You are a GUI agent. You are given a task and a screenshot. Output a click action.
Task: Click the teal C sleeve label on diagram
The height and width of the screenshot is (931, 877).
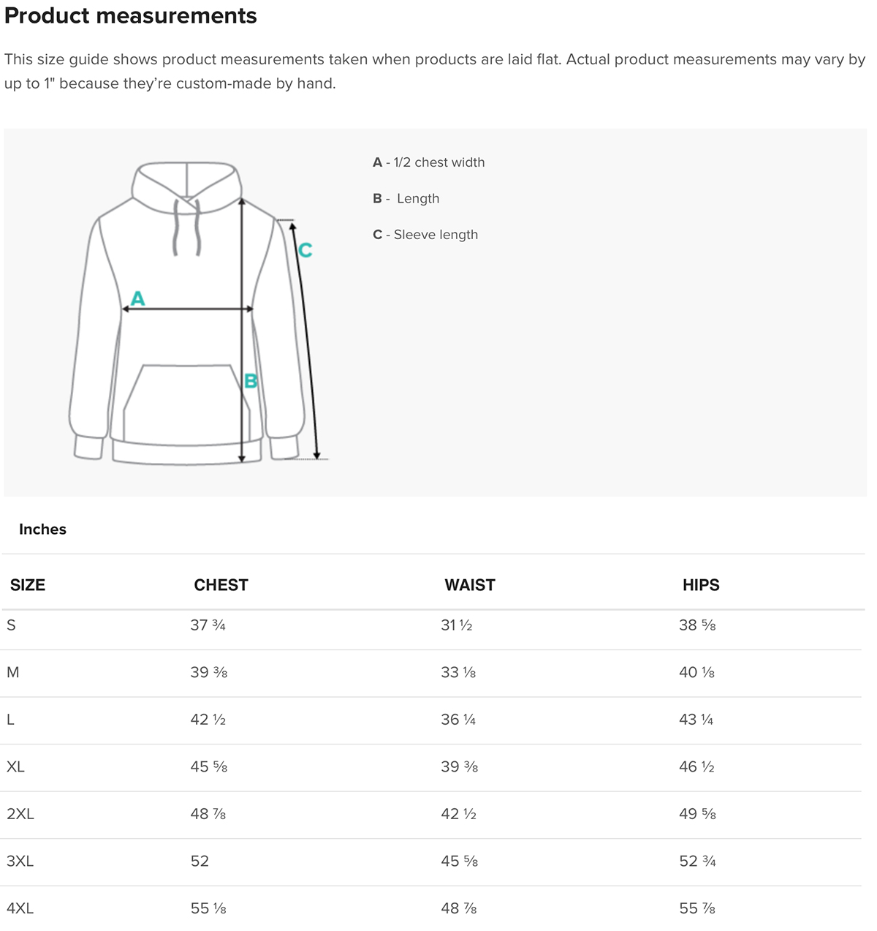[305, 251]
